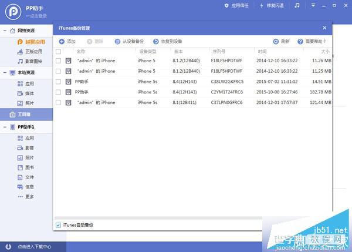Open 图书 under PP助手1
The height and width of the screenshot is (252, 352).
tap(26, 167)
